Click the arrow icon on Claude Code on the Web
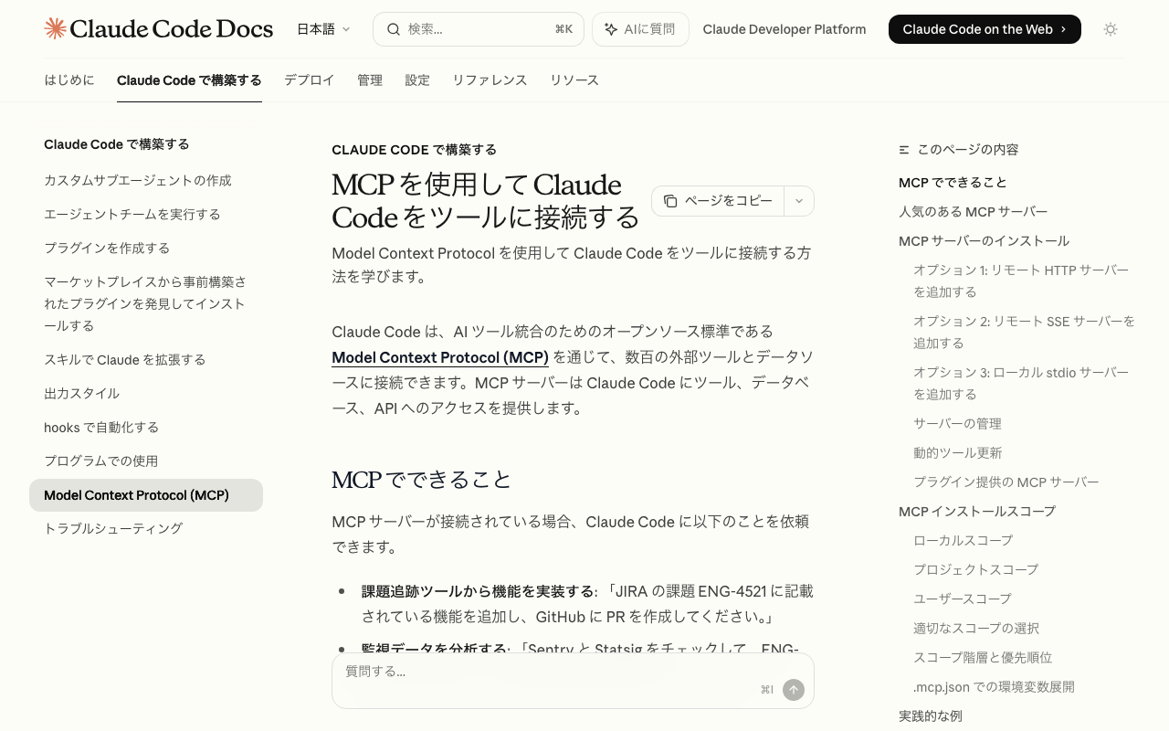This screenshot has height=731, width=1169. [1062, 28]
